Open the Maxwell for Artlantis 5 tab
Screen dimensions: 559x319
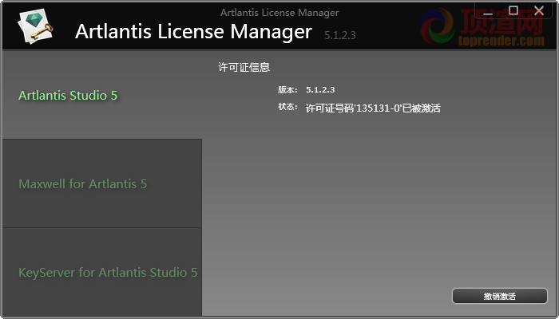click(102, 183)
